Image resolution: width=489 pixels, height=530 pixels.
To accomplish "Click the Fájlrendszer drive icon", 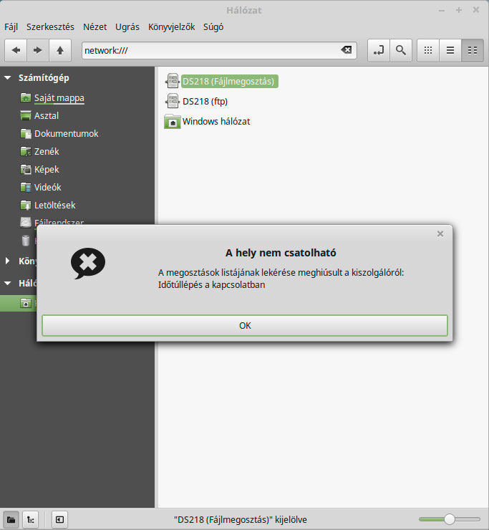I will (x=26, y=221).
